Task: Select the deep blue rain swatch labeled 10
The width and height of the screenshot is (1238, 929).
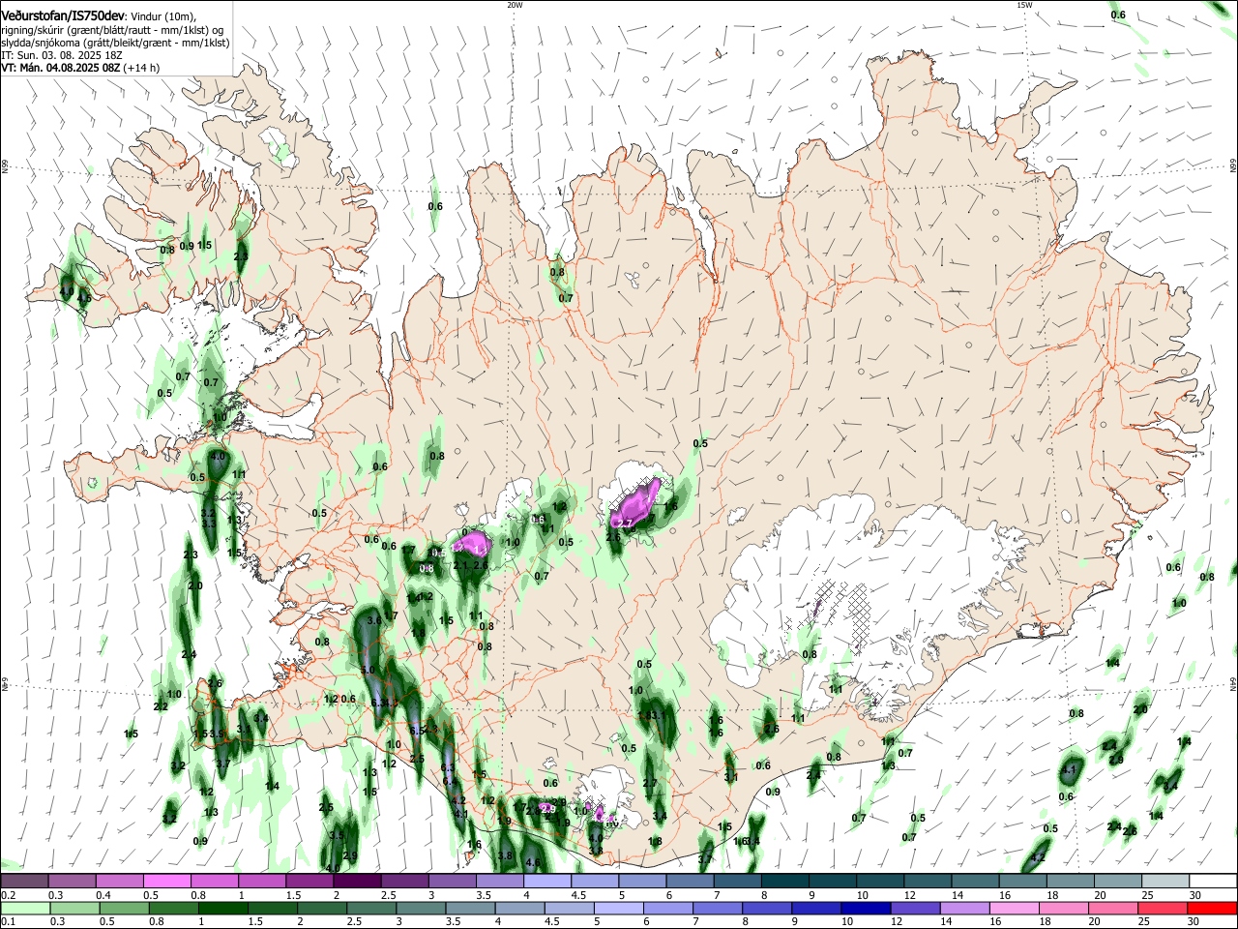Action: (x=864, y=908)
